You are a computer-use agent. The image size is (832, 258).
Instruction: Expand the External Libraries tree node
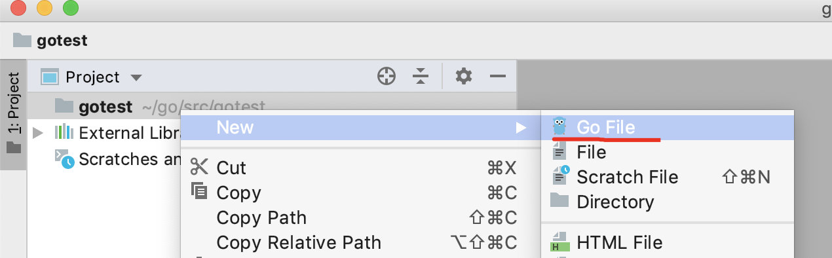38,133
